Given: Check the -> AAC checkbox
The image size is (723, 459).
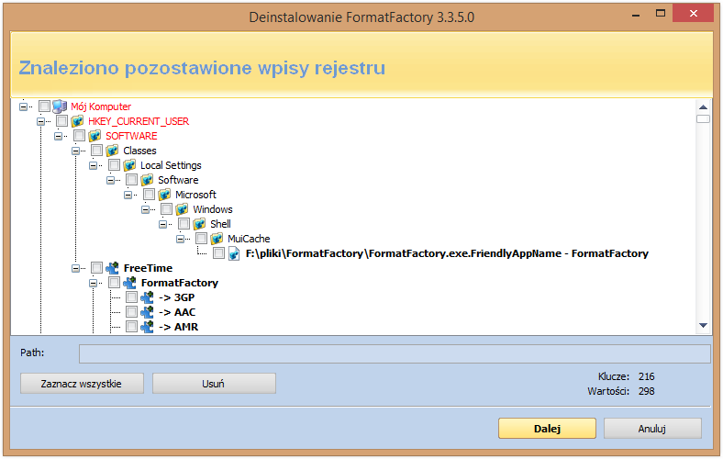Looking at the screenshot, I should [x=132, y=313].
